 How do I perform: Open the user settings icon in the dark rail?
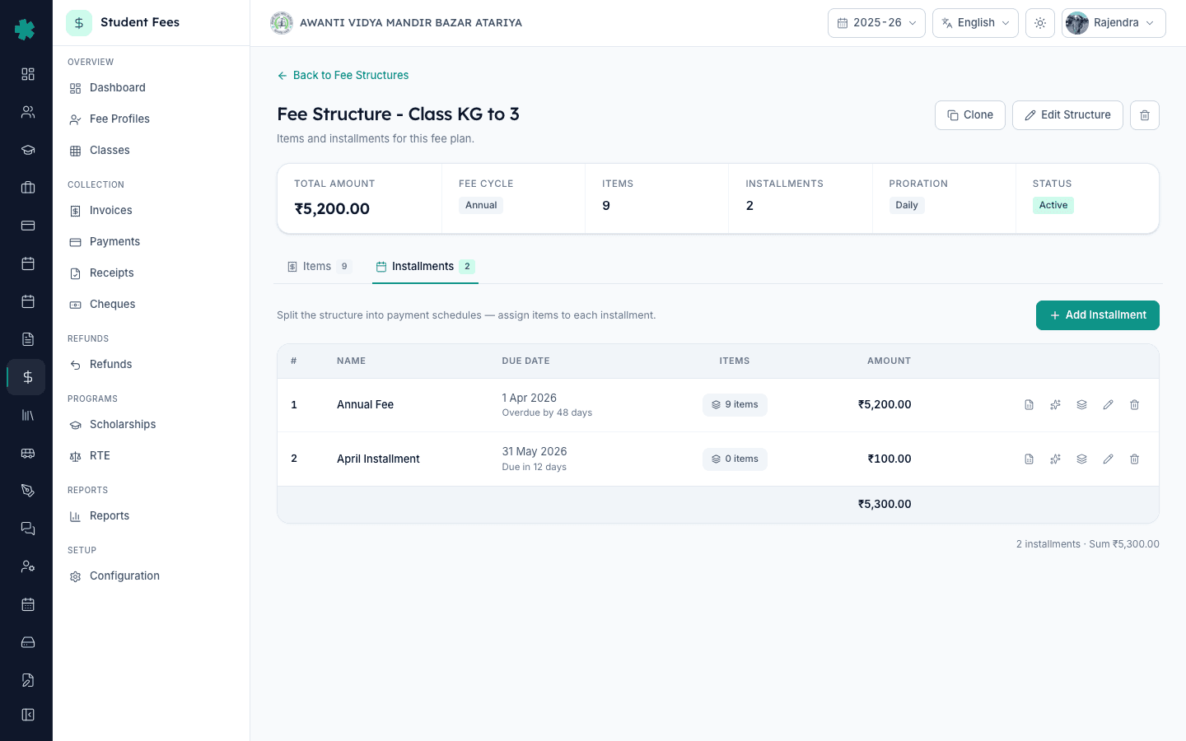click(28, 566)
